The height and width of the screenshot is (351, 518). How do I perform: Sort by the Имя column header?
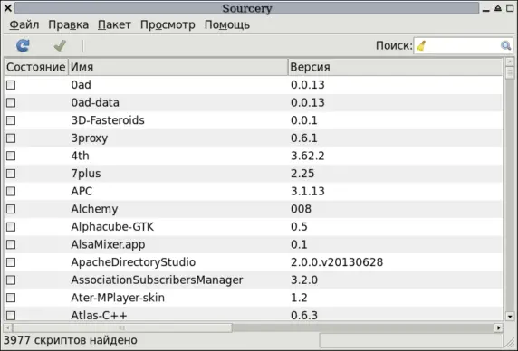click(178, 67)
